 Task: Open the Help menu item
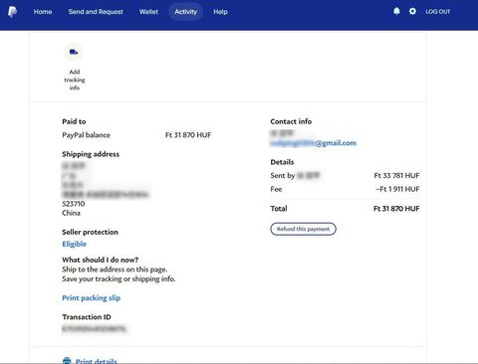(x=220, y=12)
